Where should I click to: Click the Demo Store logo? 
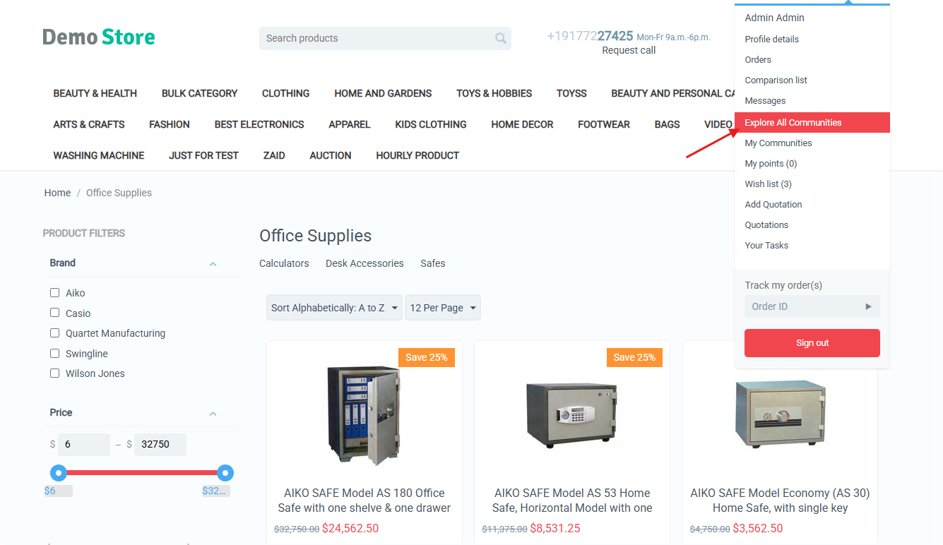[99, 37]
